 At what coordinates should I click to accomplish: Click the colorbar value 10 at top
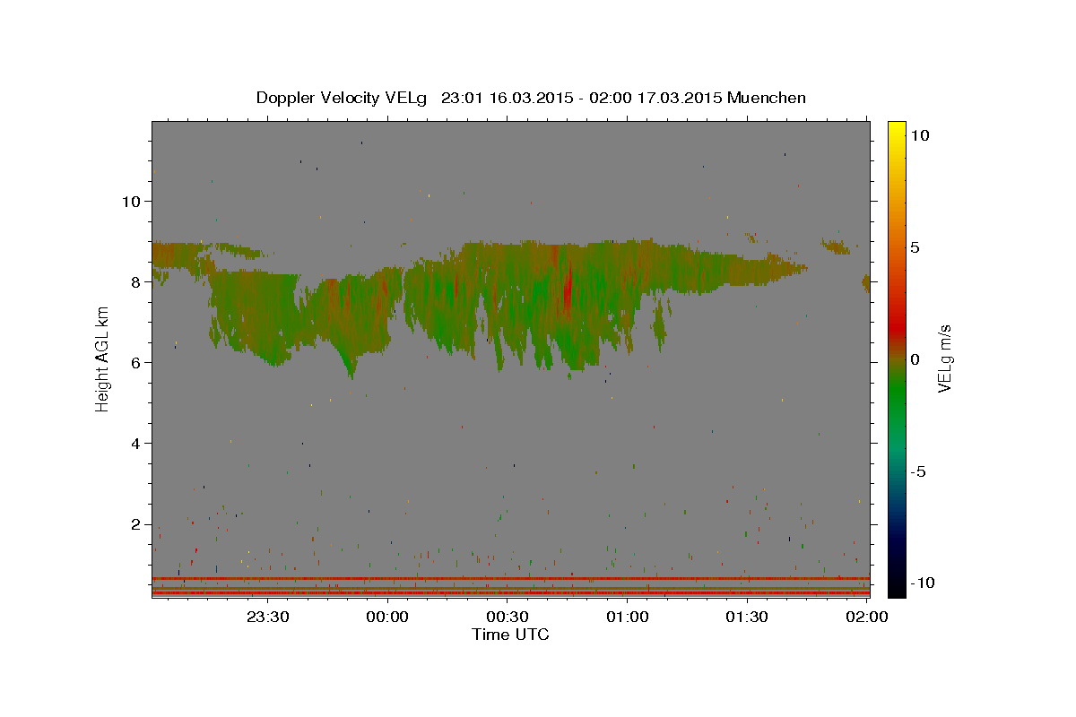tap(919, 135)
